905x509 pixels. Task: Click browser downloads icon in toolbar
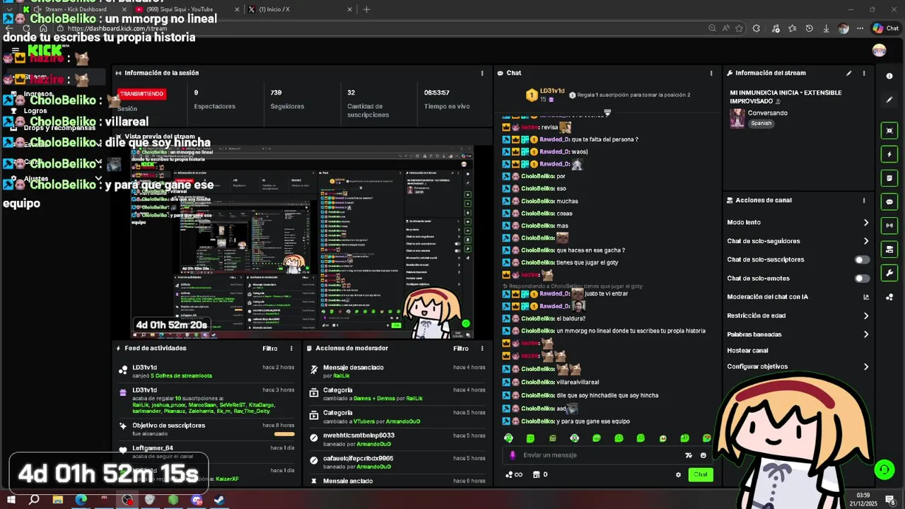pyautogui.click(x=826, y=28)
